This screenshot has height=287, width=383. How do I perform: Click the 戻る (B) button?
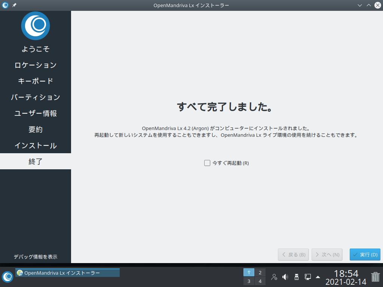[293, 254]
